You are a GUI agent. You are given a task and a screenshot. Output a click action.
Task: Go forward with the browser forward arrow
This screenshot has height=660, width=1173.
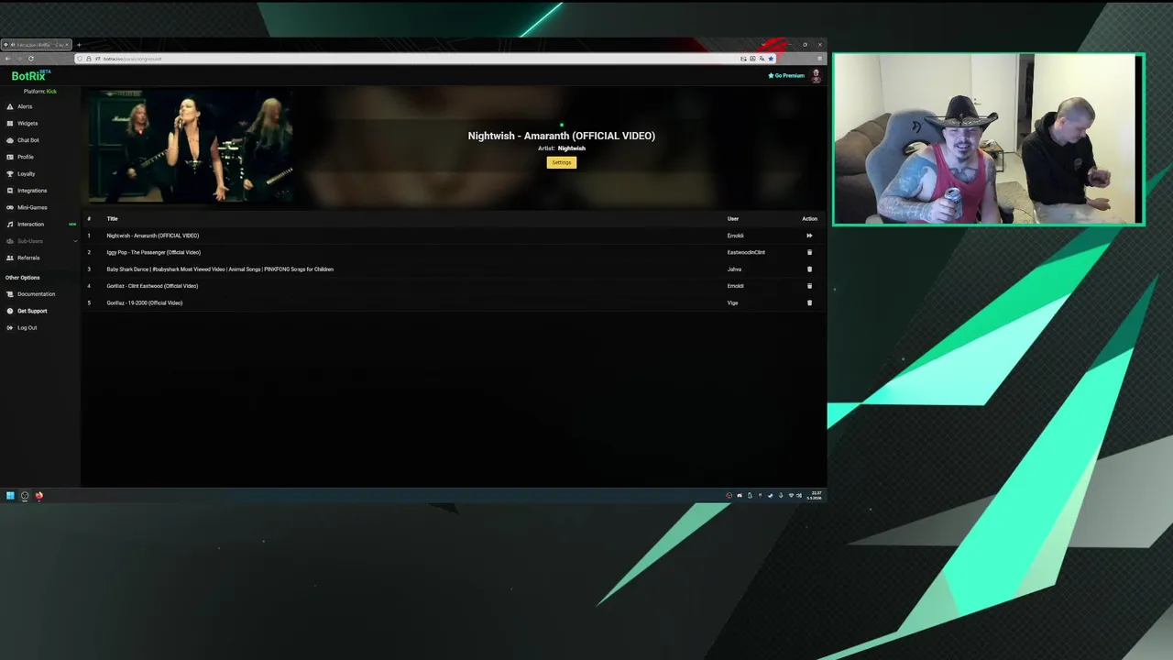[19, 59]
